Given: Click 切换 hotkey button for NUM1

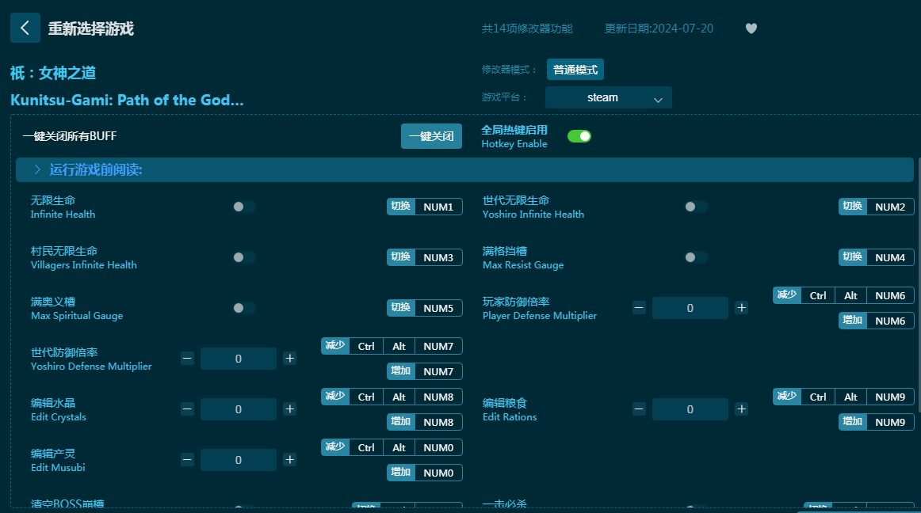Looking at the screenshot, I should (x=400, y=207).
